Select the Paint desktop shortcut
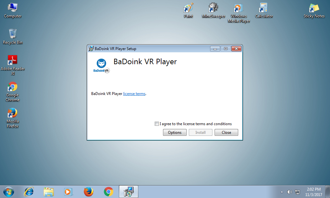Image resolution: width=330 pixels, height=198 pixels. pyautogui.click(x=188, y=11)
